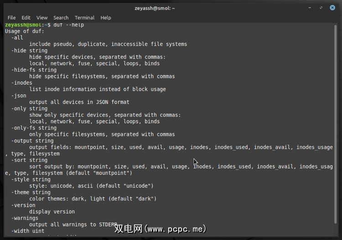Click the typed 'duf --help' command
This screenshot has width=342, height=240.
pos(68,25)
